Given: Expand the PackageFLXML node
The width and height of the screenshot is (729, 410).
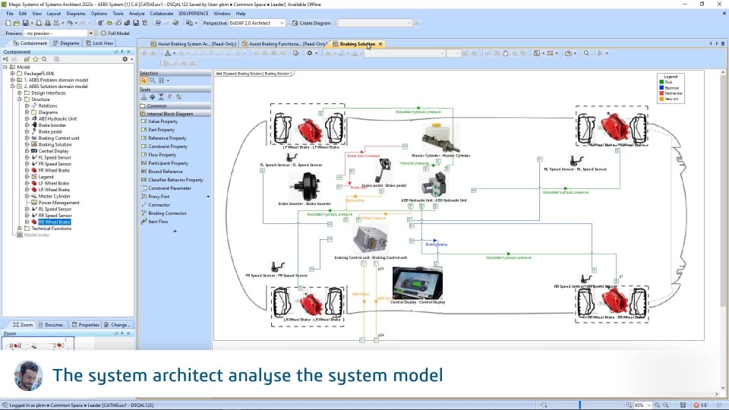Looking at the screenshot, I should (13, 74).
